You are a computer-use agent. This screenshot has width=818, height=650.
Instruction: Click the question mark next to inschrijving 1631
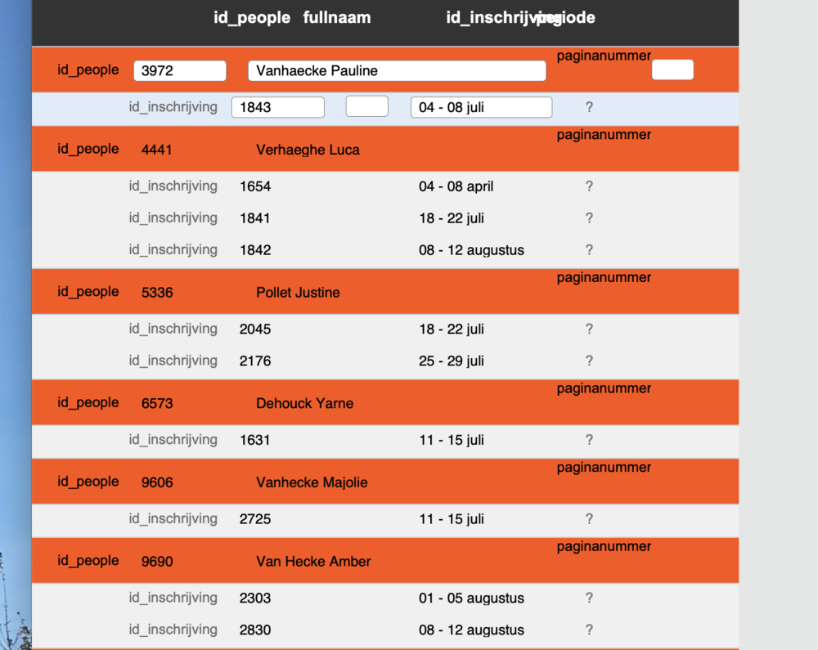589,440
